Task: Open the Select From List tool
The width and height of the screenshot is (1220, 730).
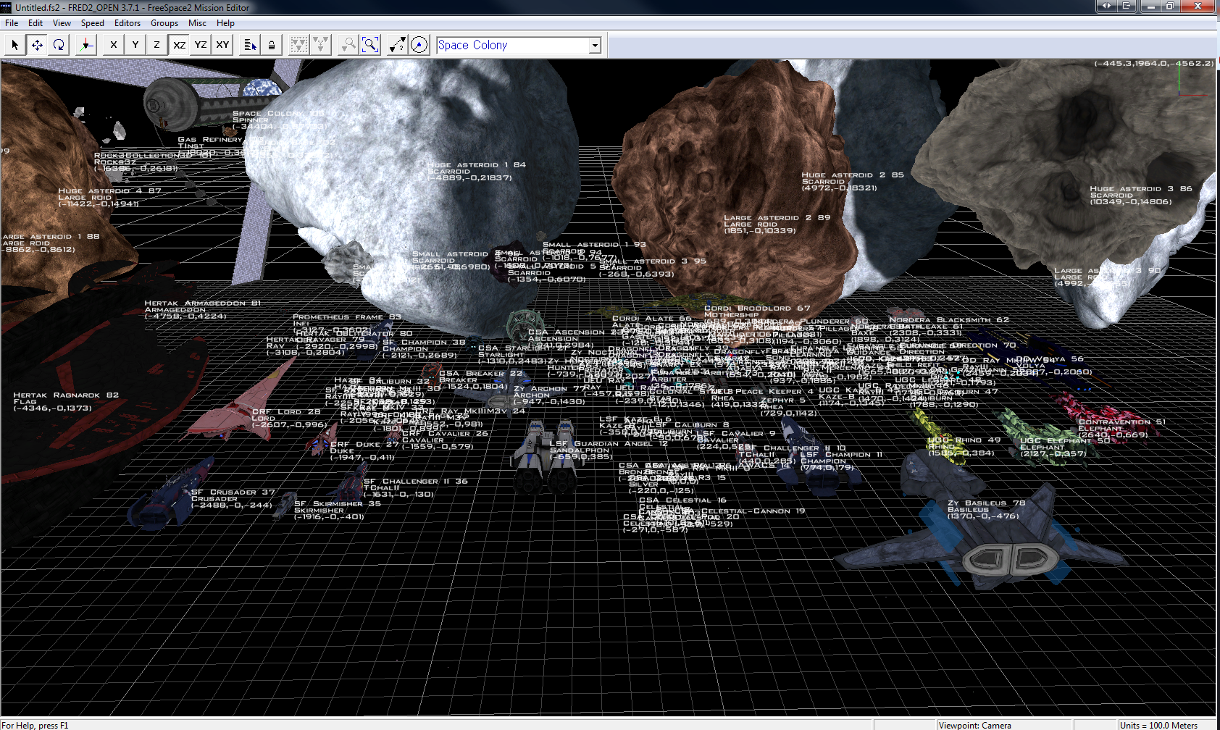Action: coord(250,45)
